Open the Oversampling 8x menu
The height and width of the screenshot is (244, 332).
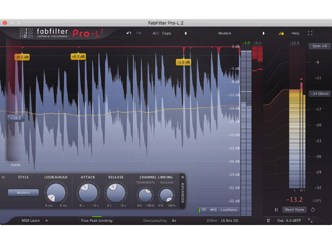coord(160,221)
